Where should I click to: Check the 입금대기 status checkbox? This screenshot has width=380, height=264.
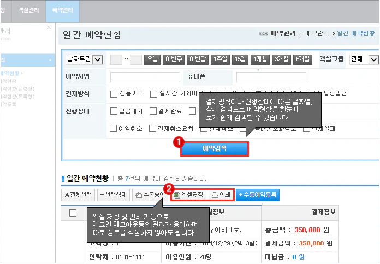pos(114,111)
